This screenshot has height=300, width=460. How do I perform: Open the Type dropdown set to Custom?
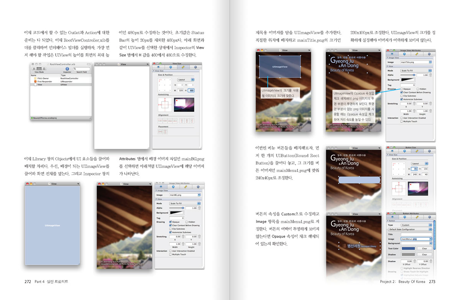coord(416,225)
